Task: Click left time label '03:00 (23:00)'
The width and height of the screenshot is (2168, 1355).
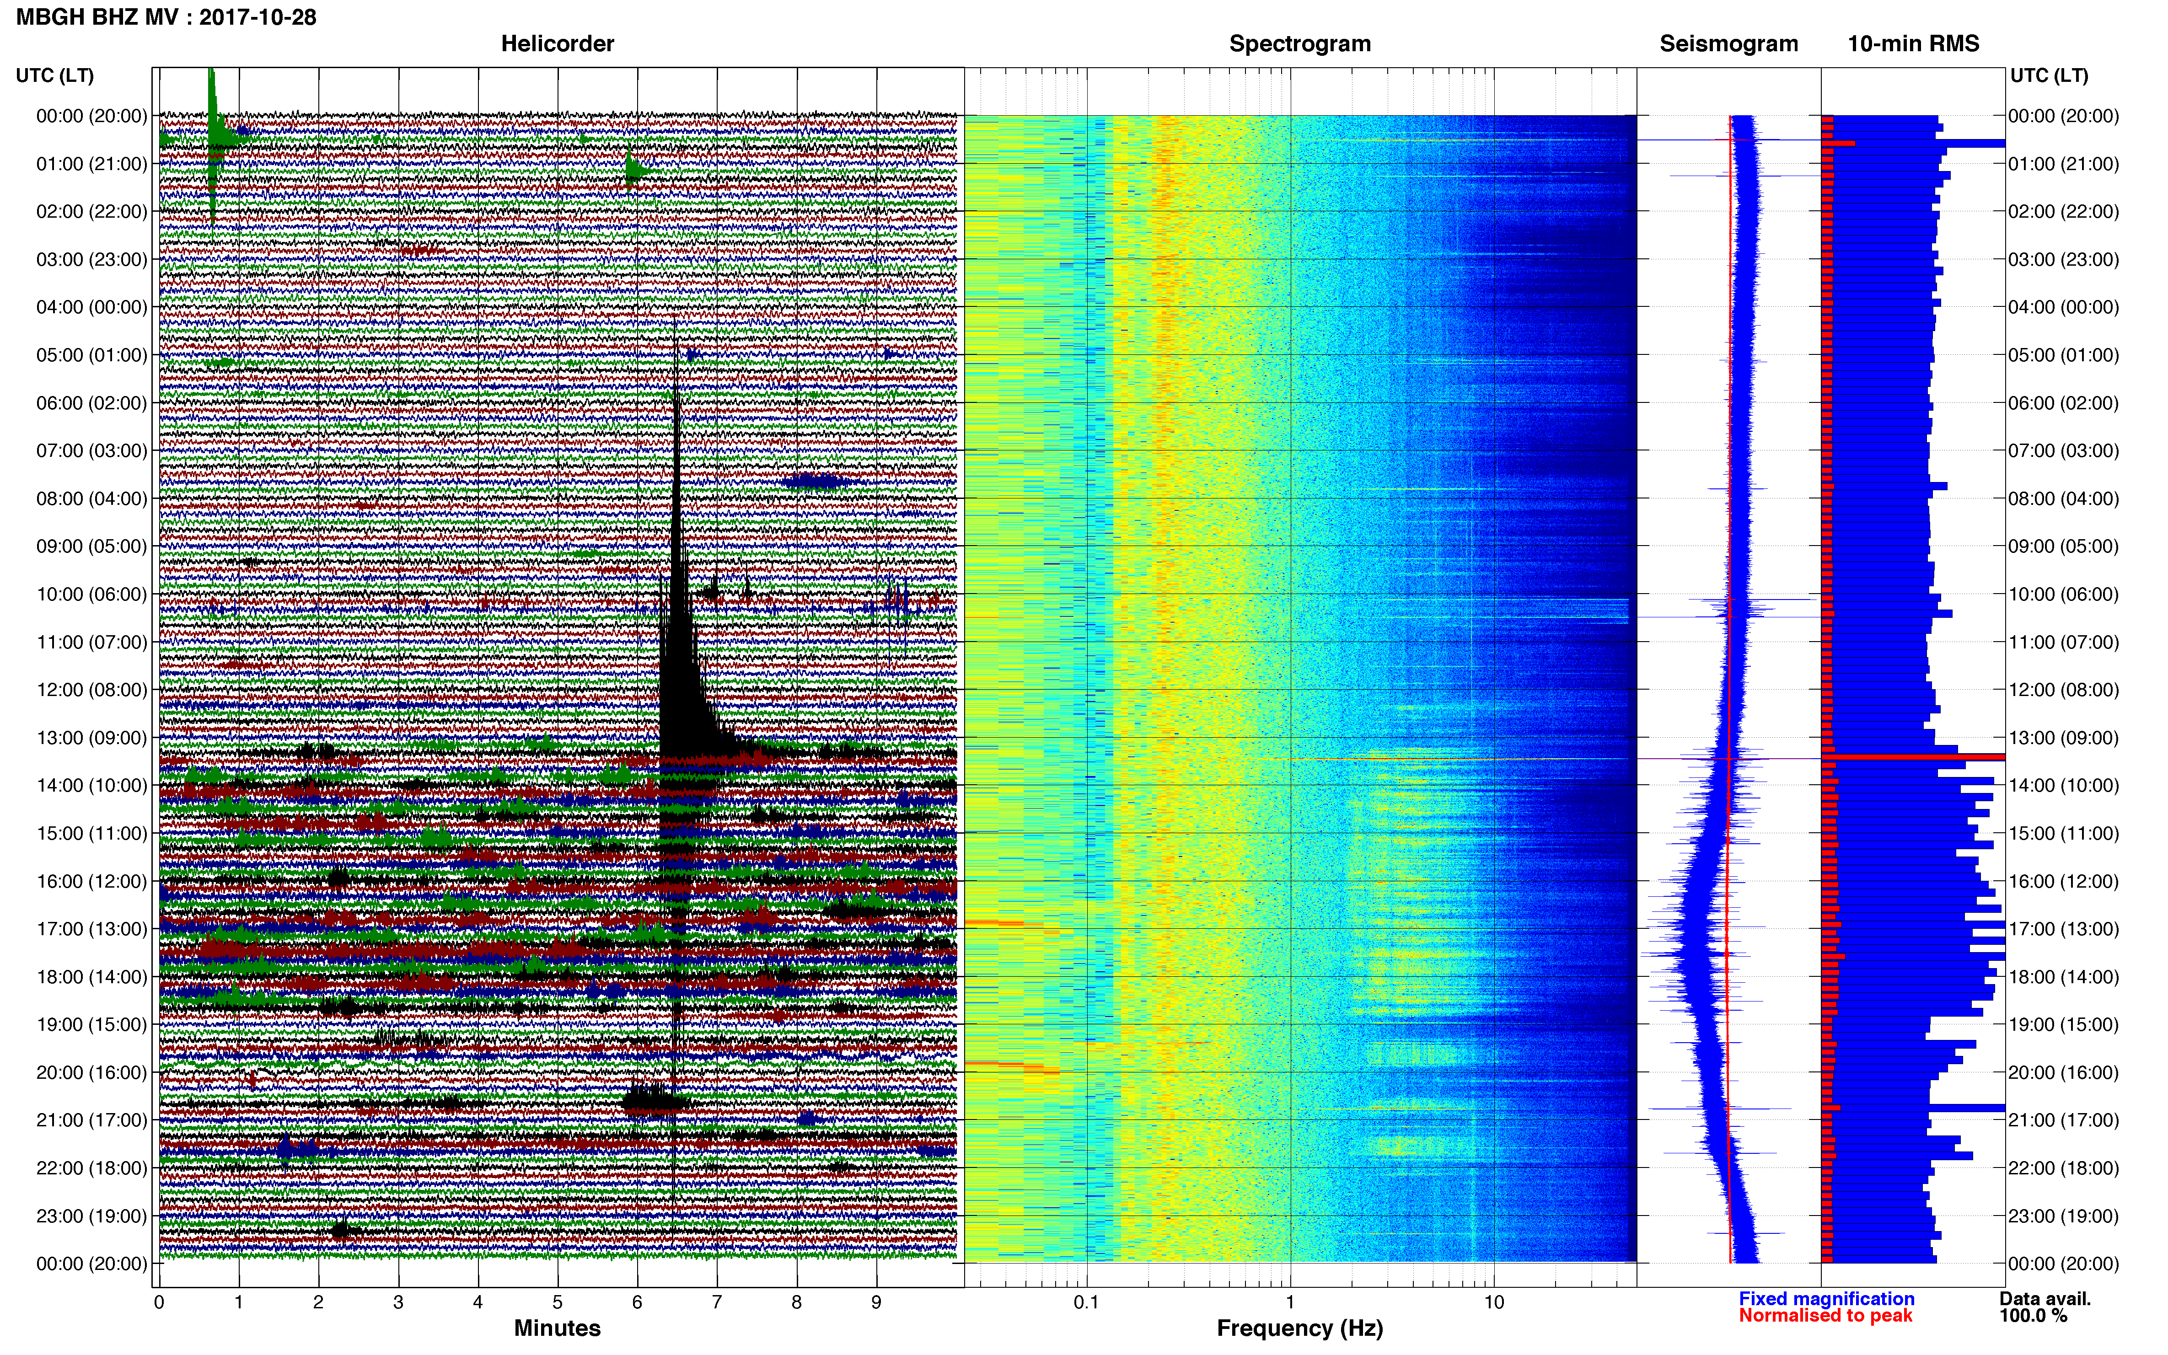Action: coord(91,260)
